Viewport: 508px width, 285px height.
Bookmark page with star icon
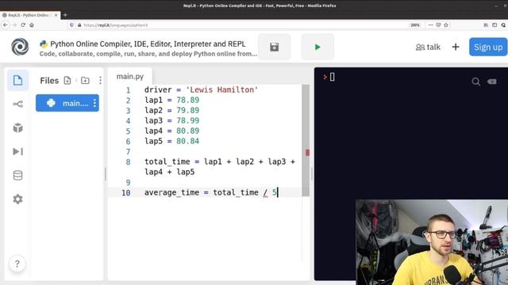tap(446, 25)
